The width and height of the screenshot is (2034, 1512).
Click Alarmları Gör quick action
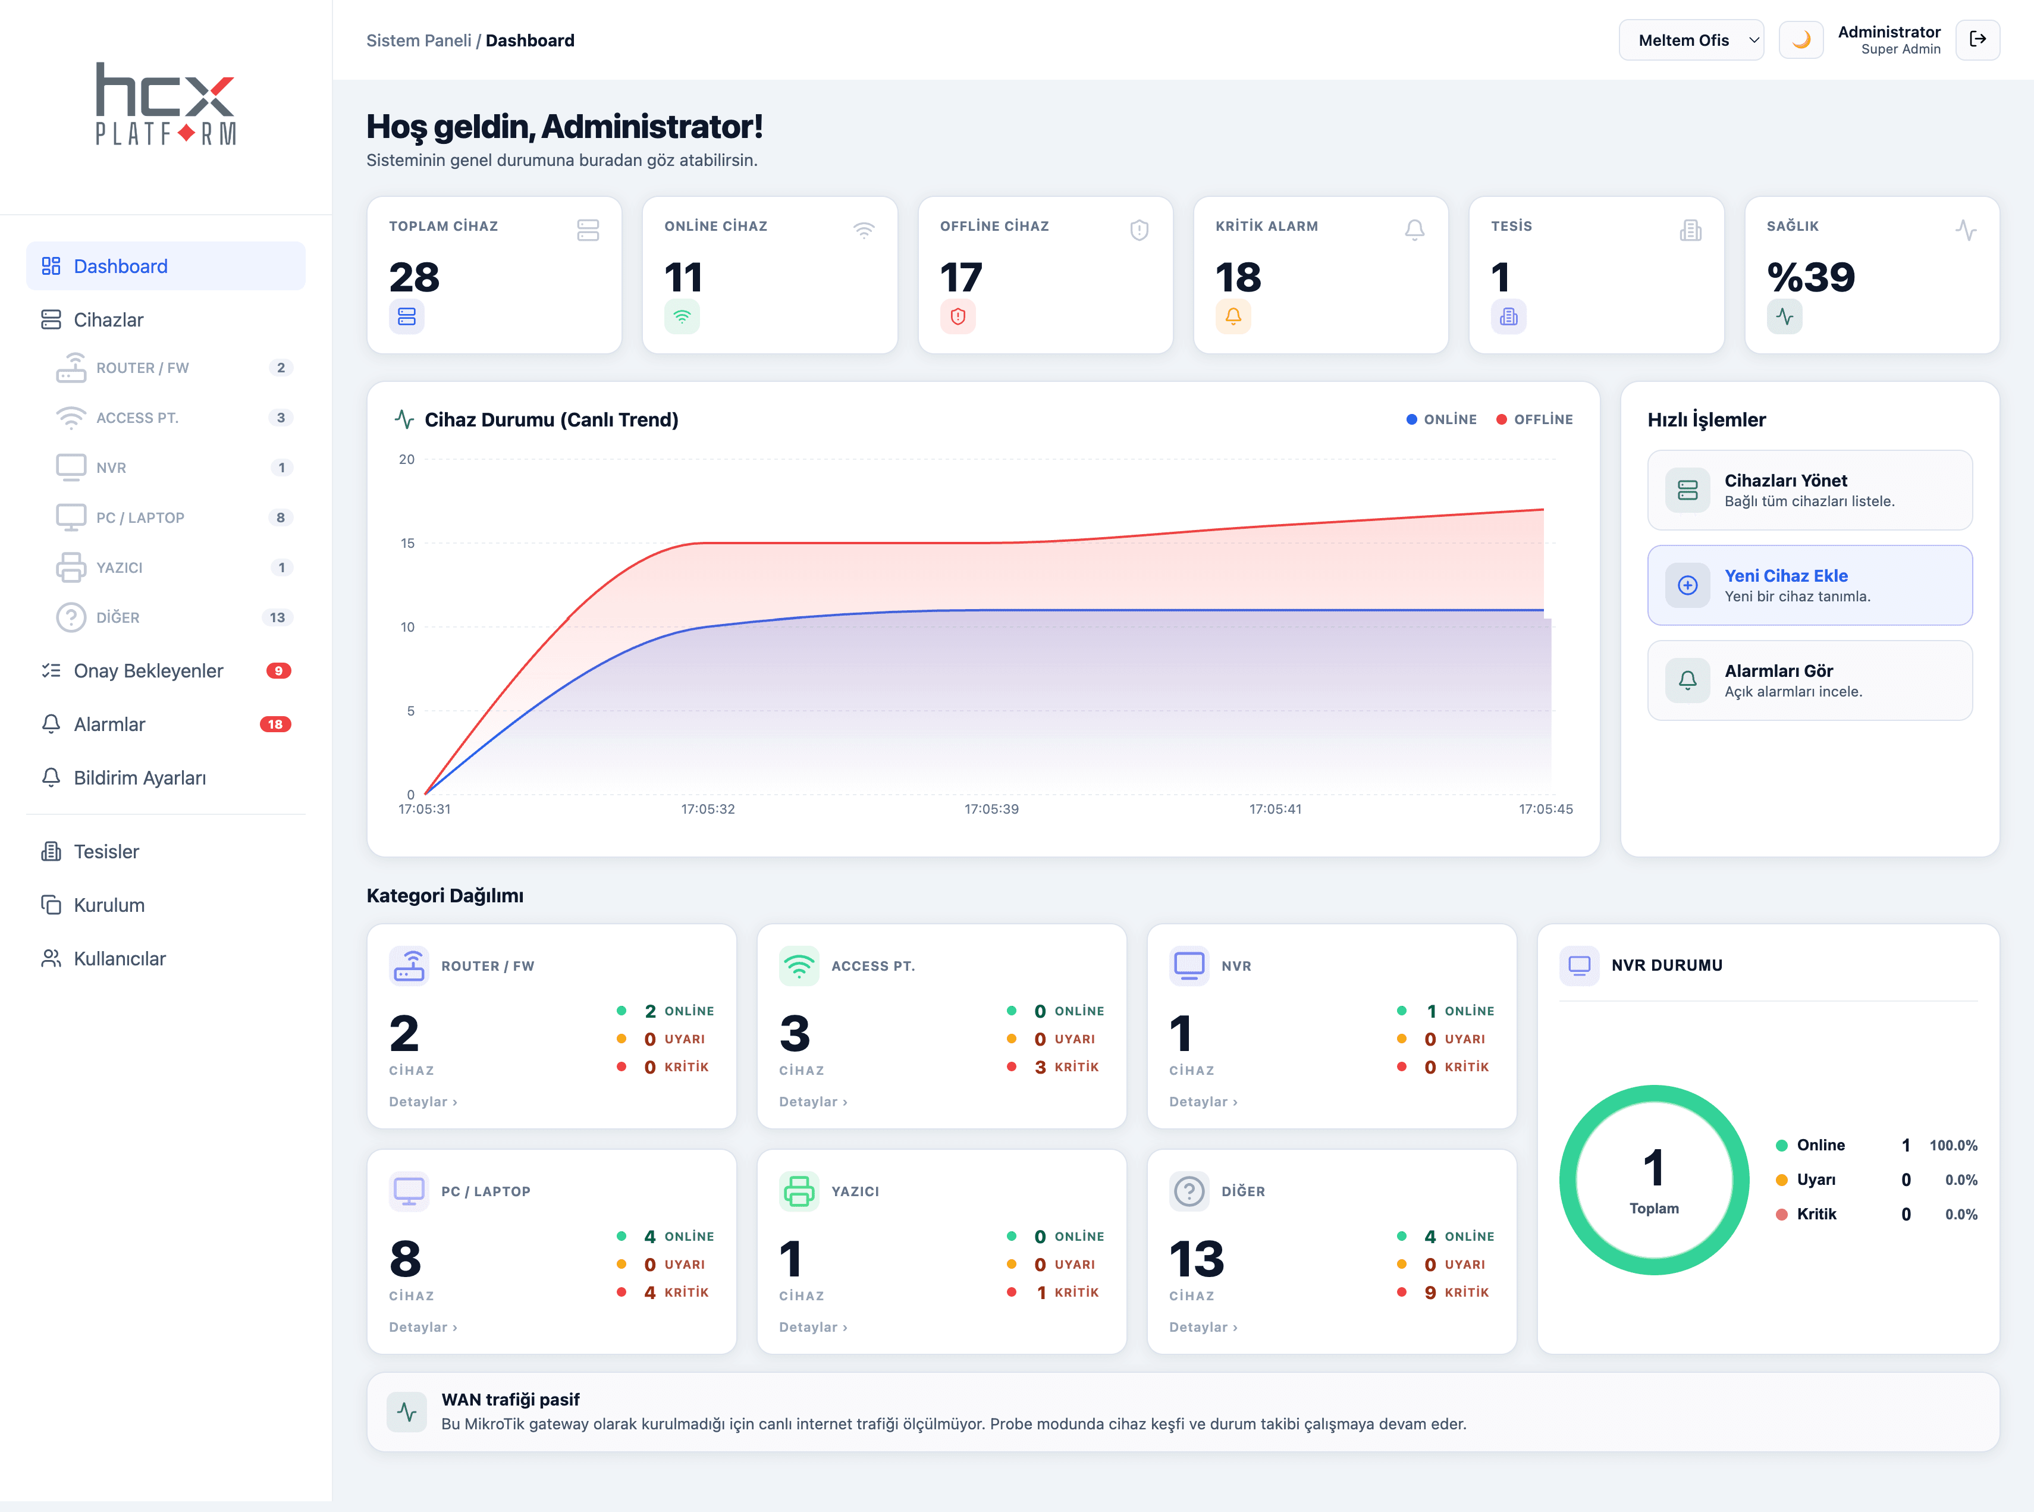(1810, 681)
